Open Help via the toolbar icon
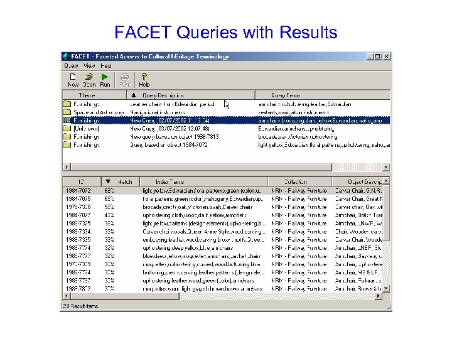 coord(144,80)
